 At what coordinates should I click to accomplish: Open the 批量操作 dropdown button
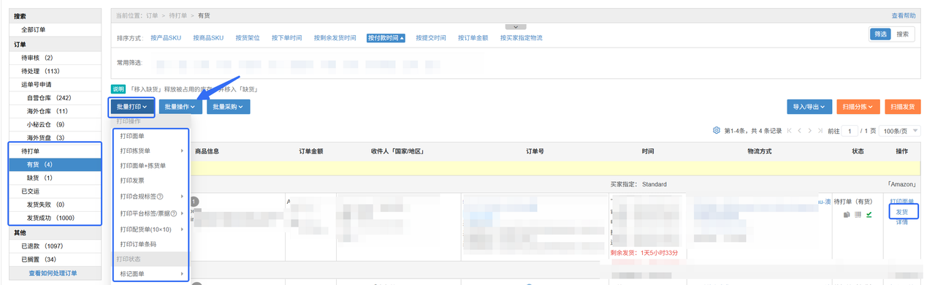(x=180, y=107)
